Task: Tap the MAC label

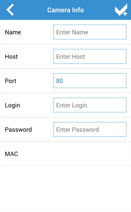Action: 11,154
